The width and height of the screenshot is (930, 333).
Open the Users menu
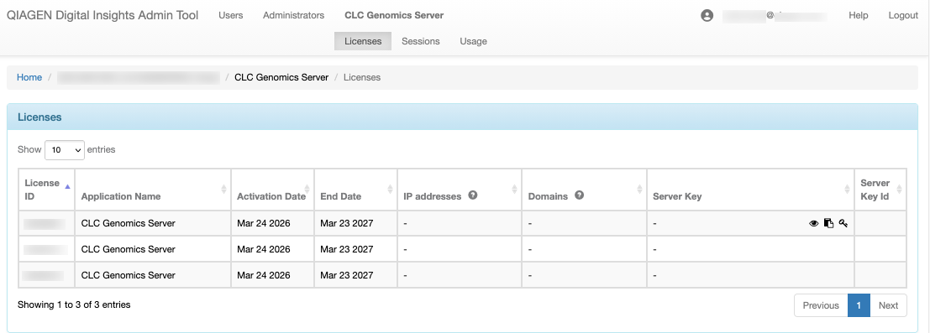click(x=231, y=15)
